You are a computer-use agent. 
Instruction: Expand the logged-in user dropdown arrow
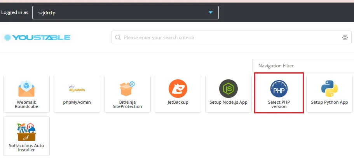211,13
